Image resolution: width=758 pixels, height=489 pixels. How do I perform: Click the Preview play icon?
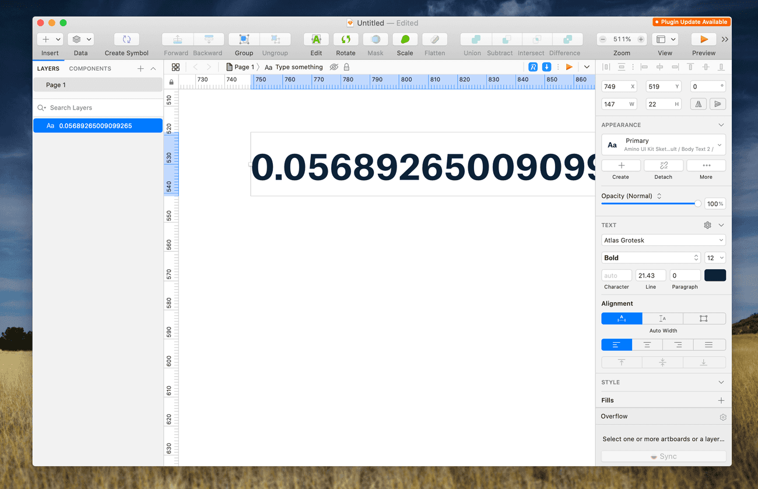(x=704, y=40)
